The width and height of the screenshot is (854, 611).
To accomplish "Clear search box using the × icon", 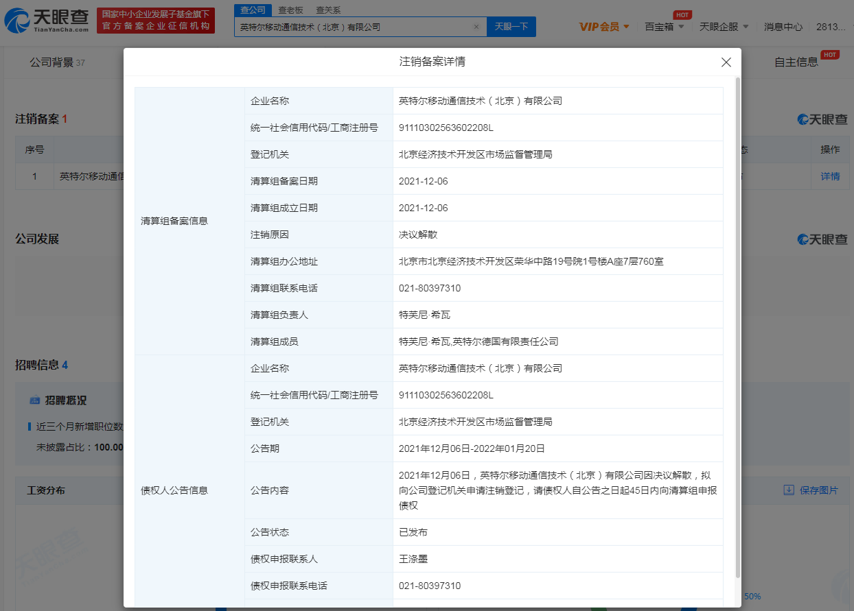I will pyautogui.click(x=476, y=25).
